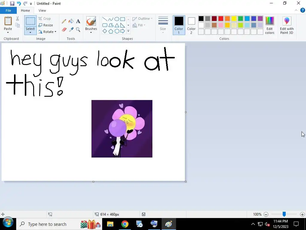The image size is (306, 230).
Task: Collapse the ribbon with the chevron
Action: (x=296, y=10)
